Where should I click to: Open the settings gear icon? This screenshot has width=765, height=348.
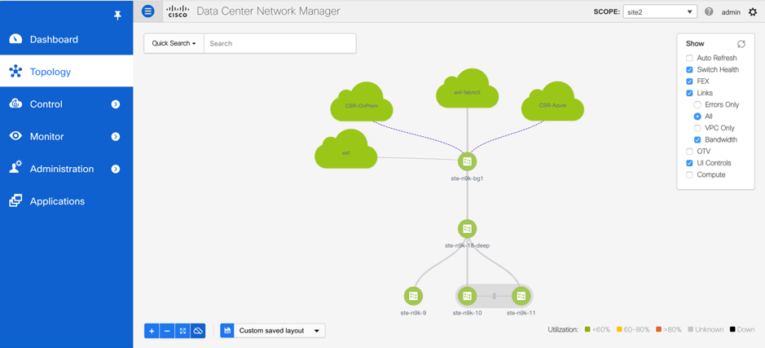pyautogui.click(x=752, y=12)
